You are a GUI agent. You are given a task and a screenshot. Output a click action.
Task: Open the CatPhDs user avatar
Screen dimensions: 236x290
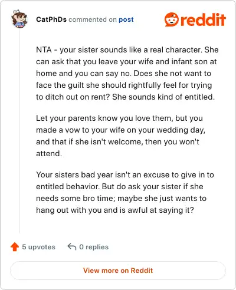pyautogui.click(x=19, y=19)
